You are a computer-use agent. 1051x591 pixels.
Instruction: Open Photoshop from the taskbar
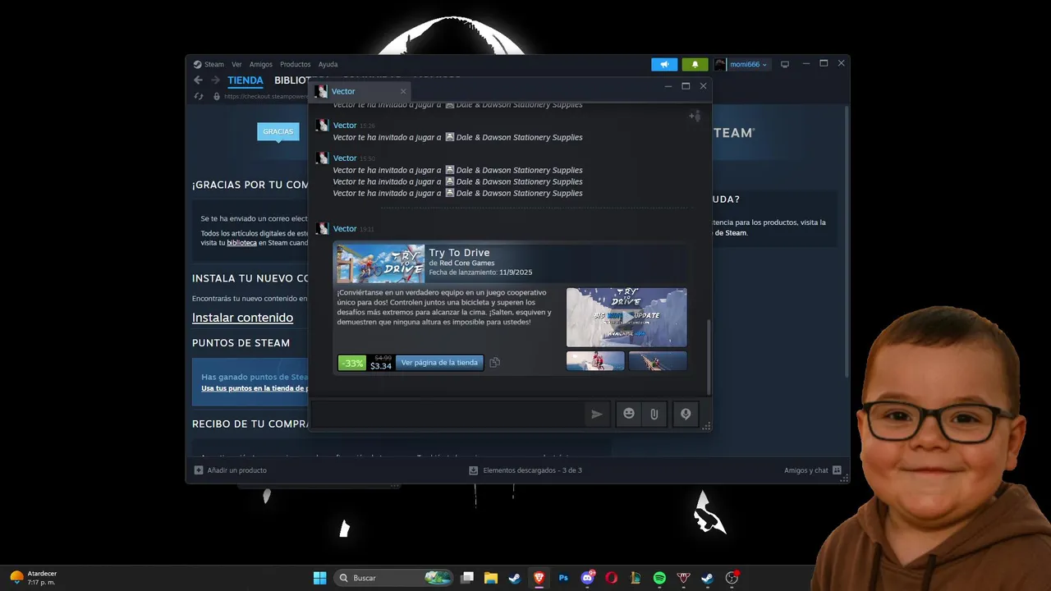click(563, 578)
